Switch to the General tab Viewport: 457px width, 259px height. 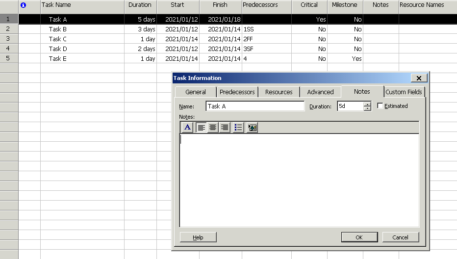(196, 92)
